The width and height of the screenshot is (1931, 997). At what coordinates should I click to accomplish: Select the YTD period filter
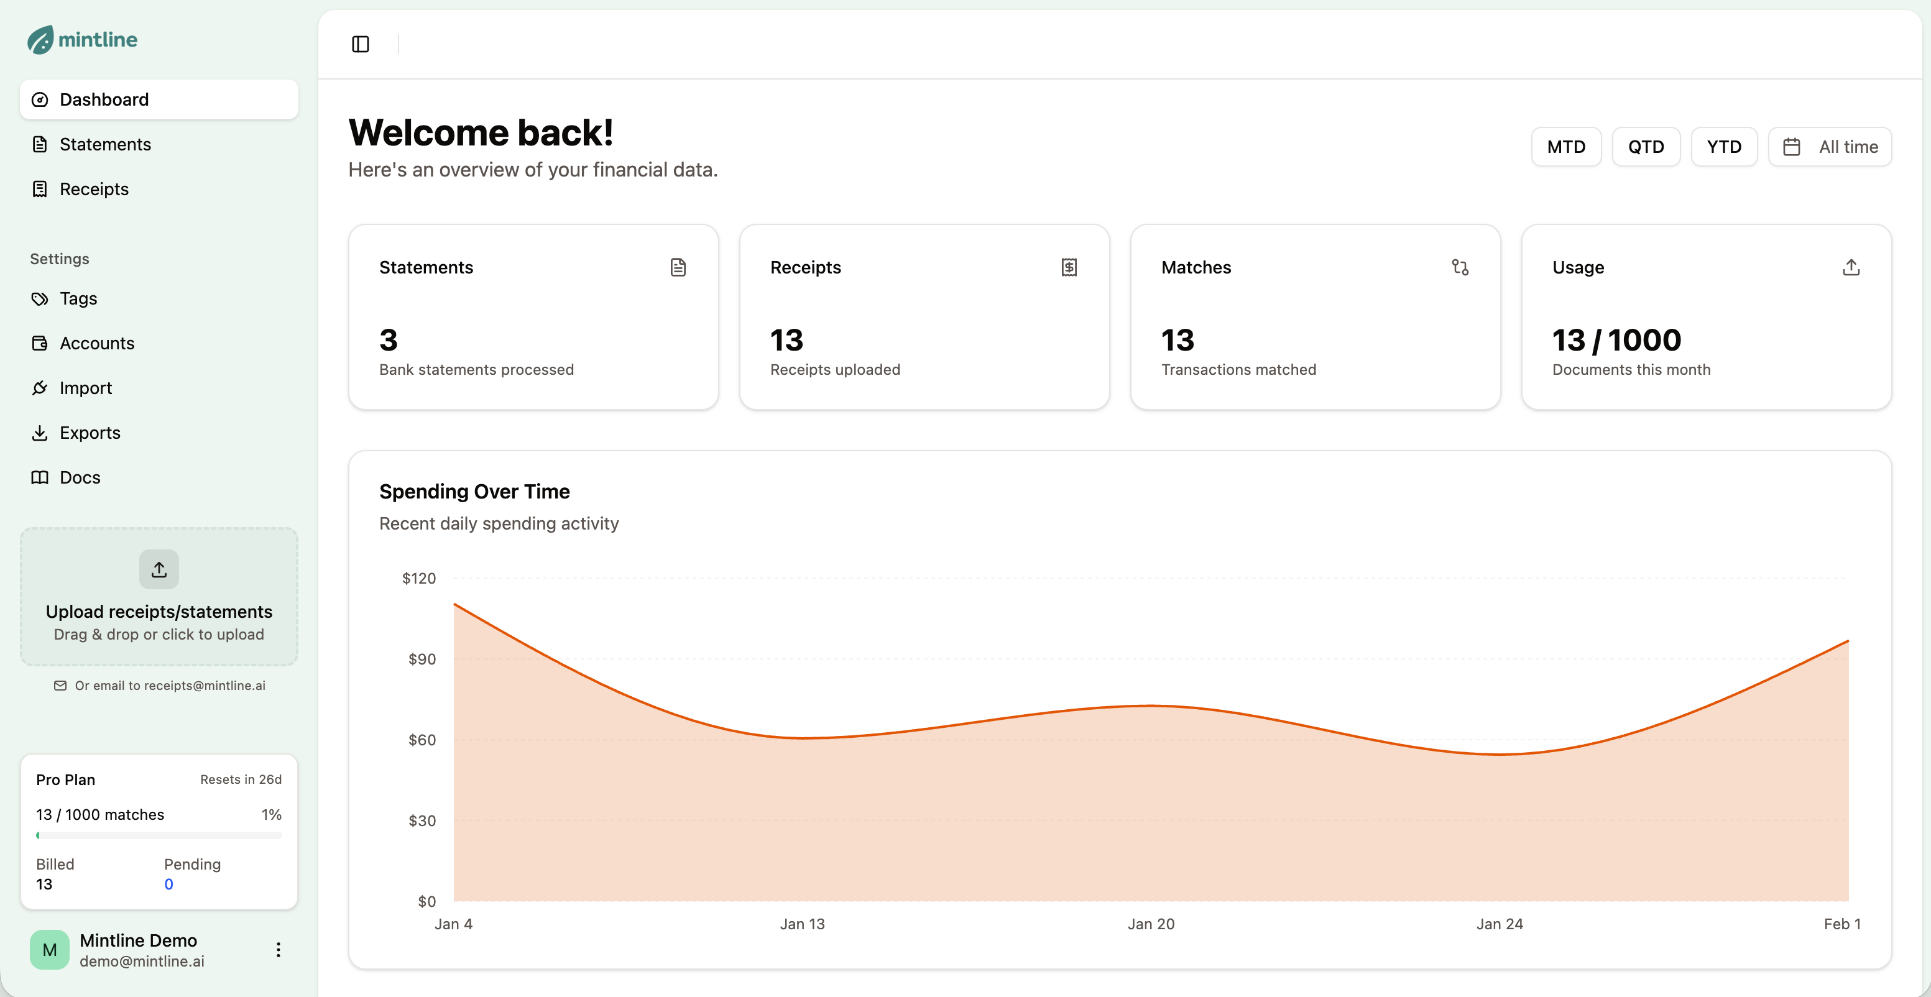point(1723,147)
